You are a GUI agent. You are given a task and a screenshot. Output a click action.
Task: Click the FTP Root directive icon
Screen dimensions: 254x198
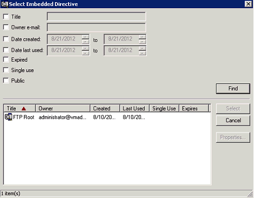pos(8,117)
